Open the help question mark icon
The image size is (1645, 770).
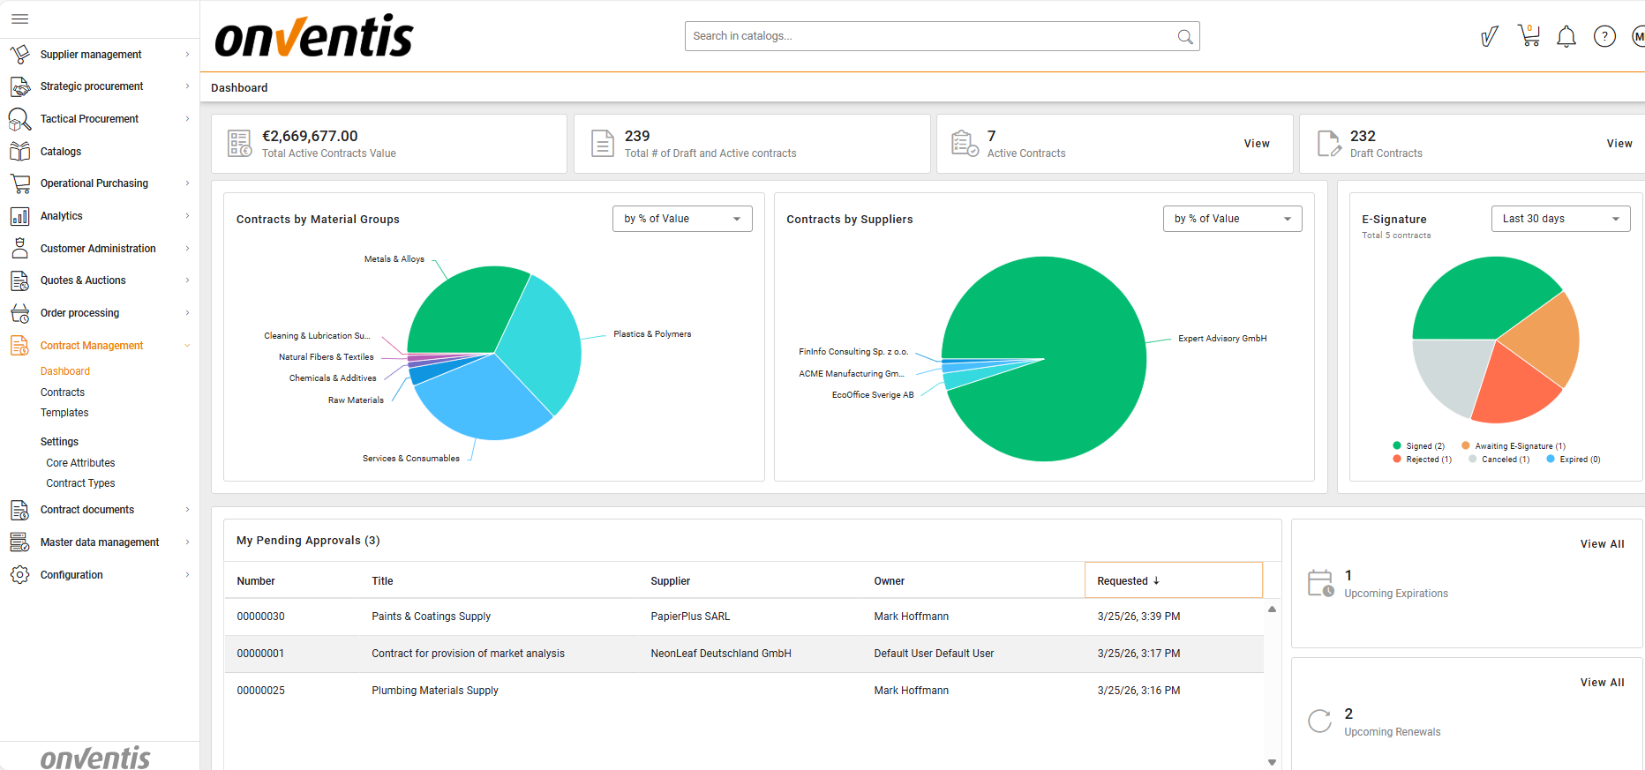1604,36
